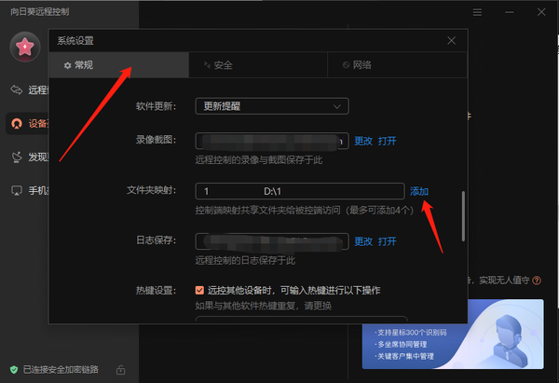Click the settings dialog vertical scrollbar
This screenshot has width=559, height=383.
pos(463,216)
